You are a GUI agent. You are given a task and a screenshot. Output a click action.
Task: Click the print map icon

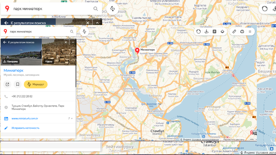(x=242, y=32)
